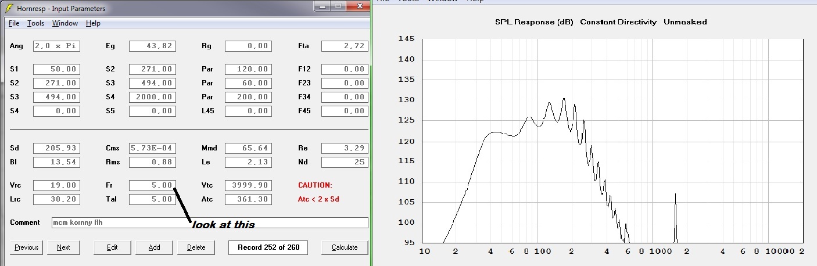
Task: Click the Edit button
Action: click(112, 247)
